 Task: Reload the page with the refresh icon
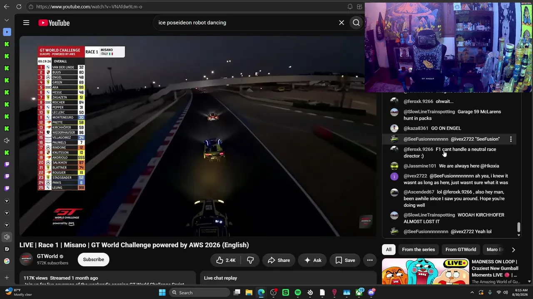coord(19,7)
